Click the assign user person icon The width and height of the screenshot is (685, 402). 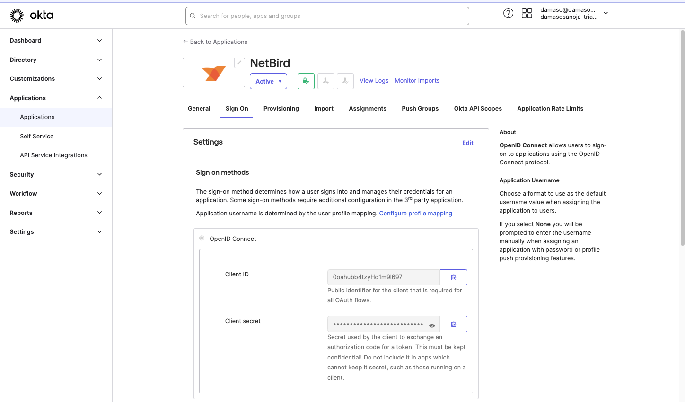pos(325,81)
